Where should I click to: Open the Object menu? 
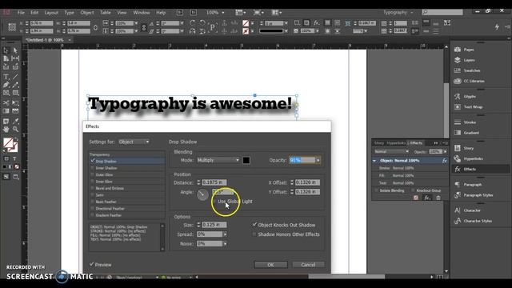point(87,13)
